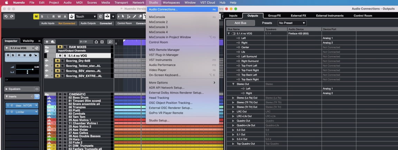Click the Visibility tab next to Inspector
This screenshot has width=398, height=150.
pyautogui.click(x=28, y=41)
